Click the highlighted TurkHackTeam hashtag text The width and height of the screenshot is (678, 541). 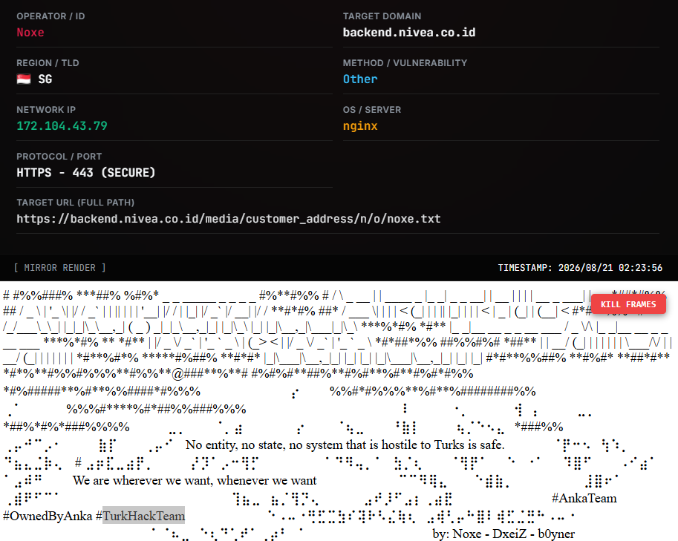click(x=143, y=516)
